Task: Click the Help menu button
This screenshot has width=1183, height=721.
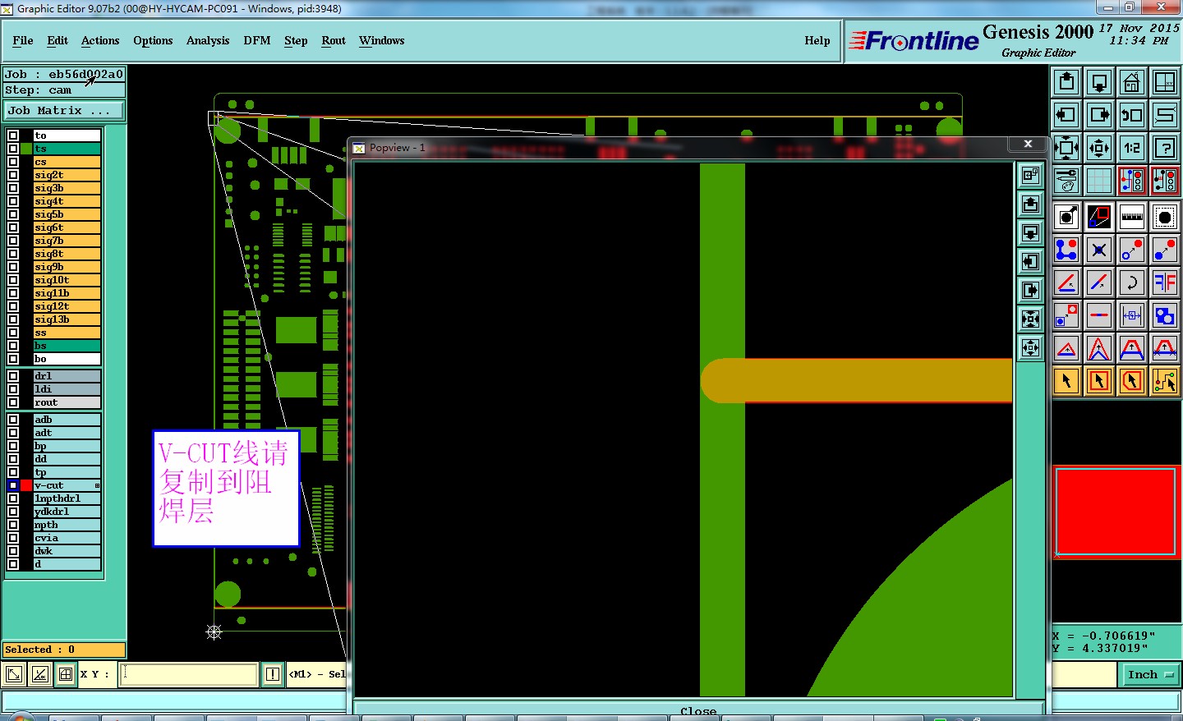Action: (817, 40)
